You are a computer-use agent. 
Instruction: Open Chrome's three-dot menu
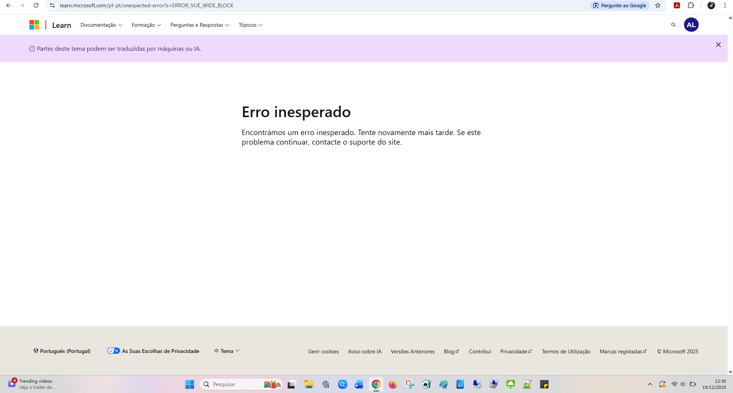tap(725, 5)
